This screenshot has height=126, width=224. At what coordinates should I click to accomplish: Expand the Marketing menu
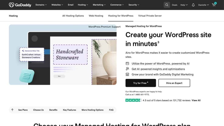[x=99, y=5]
